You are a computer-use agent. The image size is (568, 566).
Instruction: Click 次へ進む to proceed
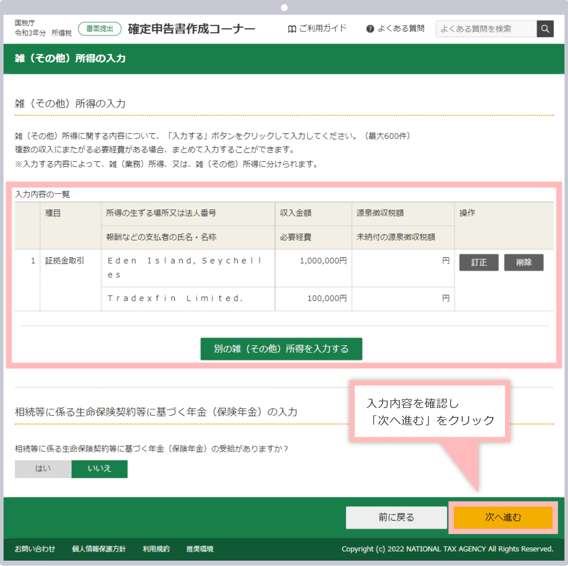[x=503, y=518]
